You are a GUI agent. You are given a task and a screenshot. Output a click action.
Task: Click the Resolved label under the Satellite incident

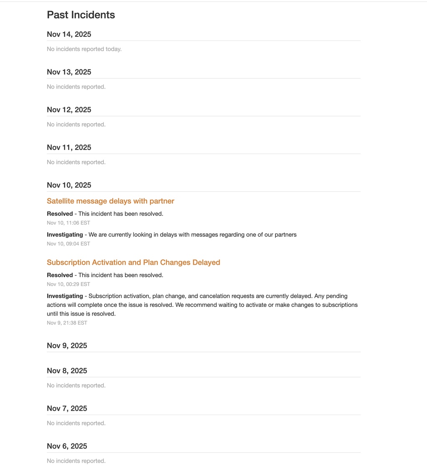click(x=60, y=214)
